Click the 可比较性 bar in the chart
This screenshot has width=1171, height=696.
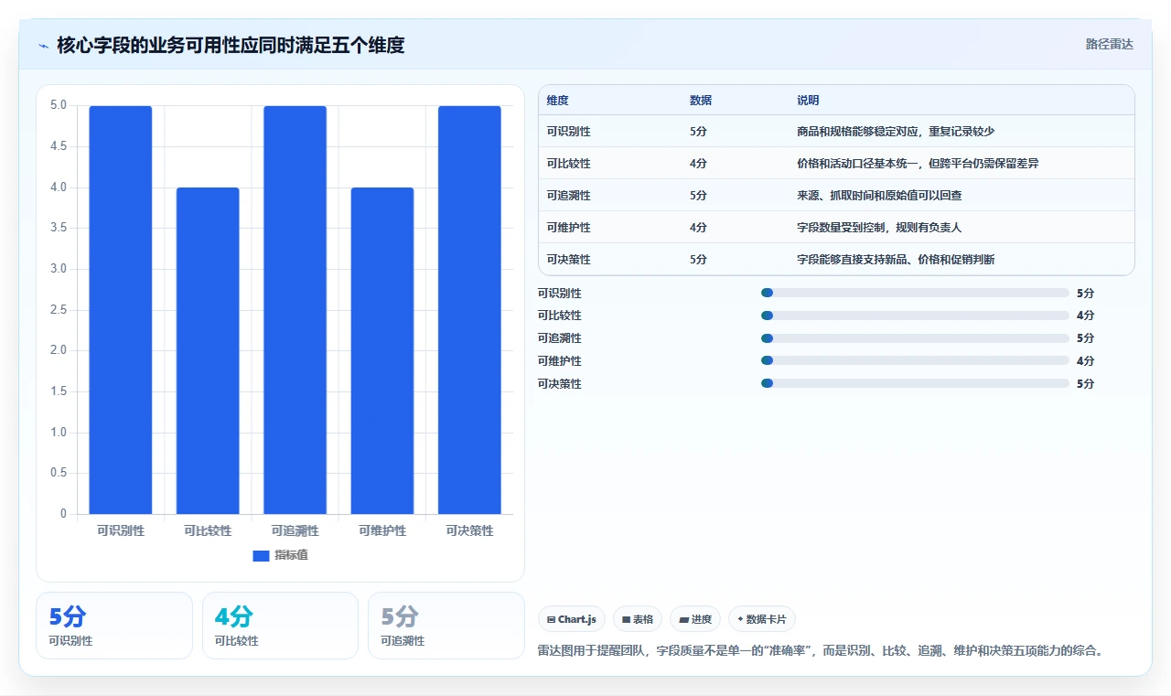click(x=208, y=350)
